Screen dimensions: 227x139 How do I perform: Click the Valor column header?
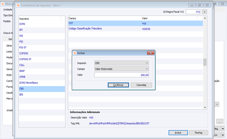point(169,18)
